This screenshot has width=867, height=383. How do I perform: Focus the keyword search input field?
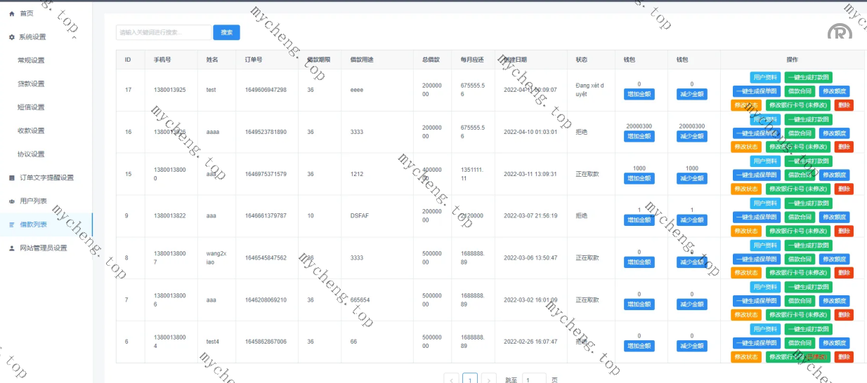pyautogui.click(x=163, y=32)
